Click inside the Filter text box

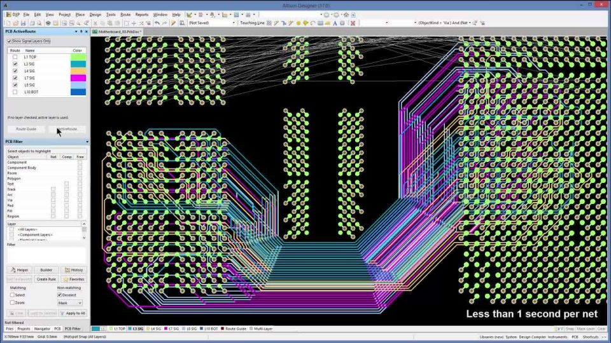click(46, 255)
